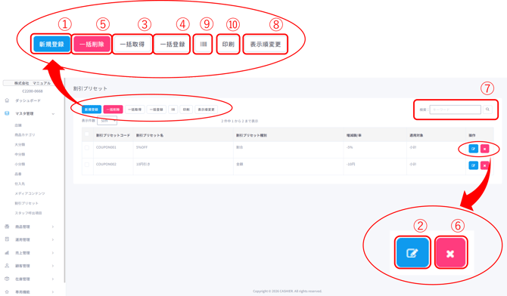Screen dimensions: 507x296
Task: Expand the 運用管理 chevron
Action: click(x=53, y=240)
